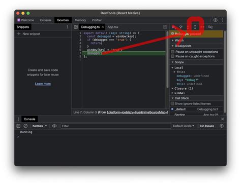The width and height of the screenshot is (241, 185).
Task: Check Show ignore-listed frames
Action: click(x=172, y=103)
